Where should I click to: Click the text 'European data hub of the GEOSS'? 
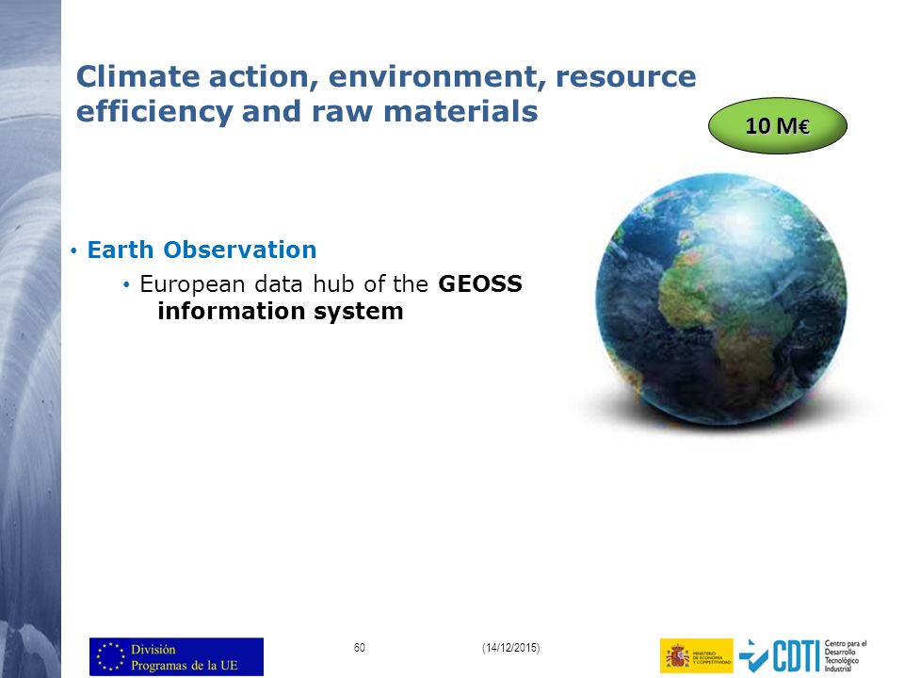point(331,283)
